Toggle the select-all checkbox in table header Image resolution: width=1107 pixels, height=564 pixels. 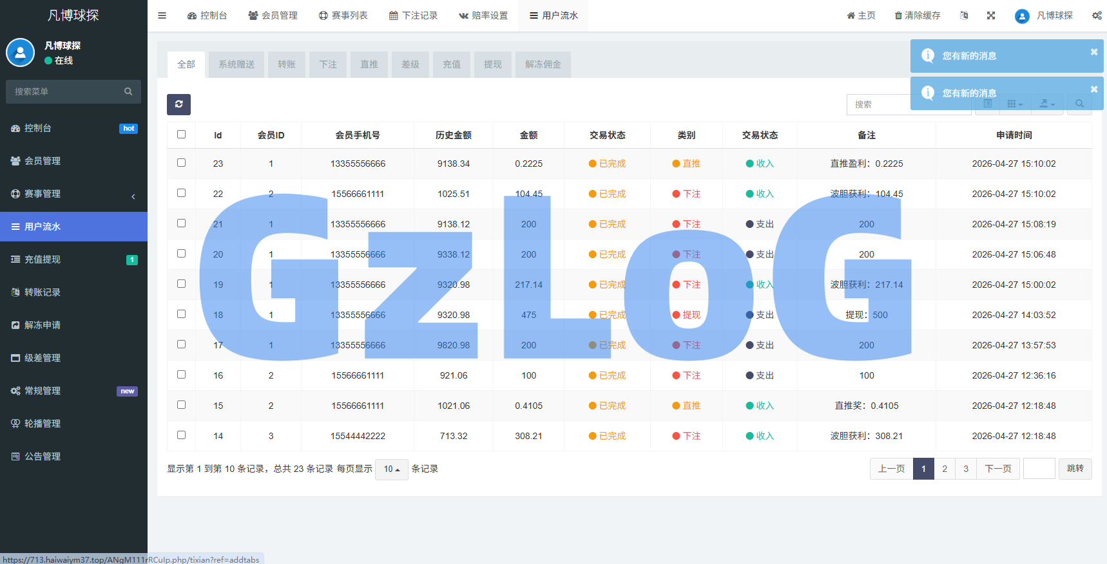181,135
